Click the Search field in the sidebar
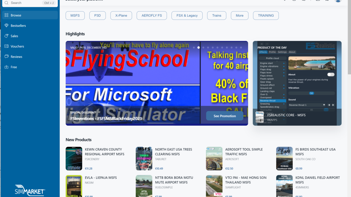This screenshot has width=351, height=197. click(30, 3)
